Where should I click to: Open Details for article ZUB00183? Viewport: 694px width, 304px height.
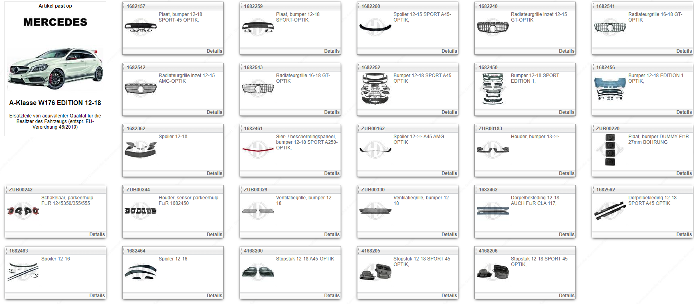point(567,173)
